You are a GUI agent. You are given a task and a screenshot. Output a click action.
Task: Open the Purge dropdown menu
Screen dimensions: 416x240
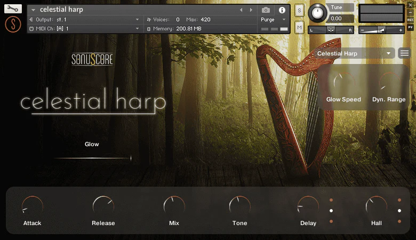click(273, 20)
